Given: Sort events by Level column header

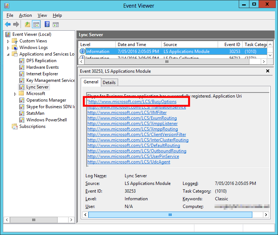Looking at the screenshot, I should [x=97, y=45].
